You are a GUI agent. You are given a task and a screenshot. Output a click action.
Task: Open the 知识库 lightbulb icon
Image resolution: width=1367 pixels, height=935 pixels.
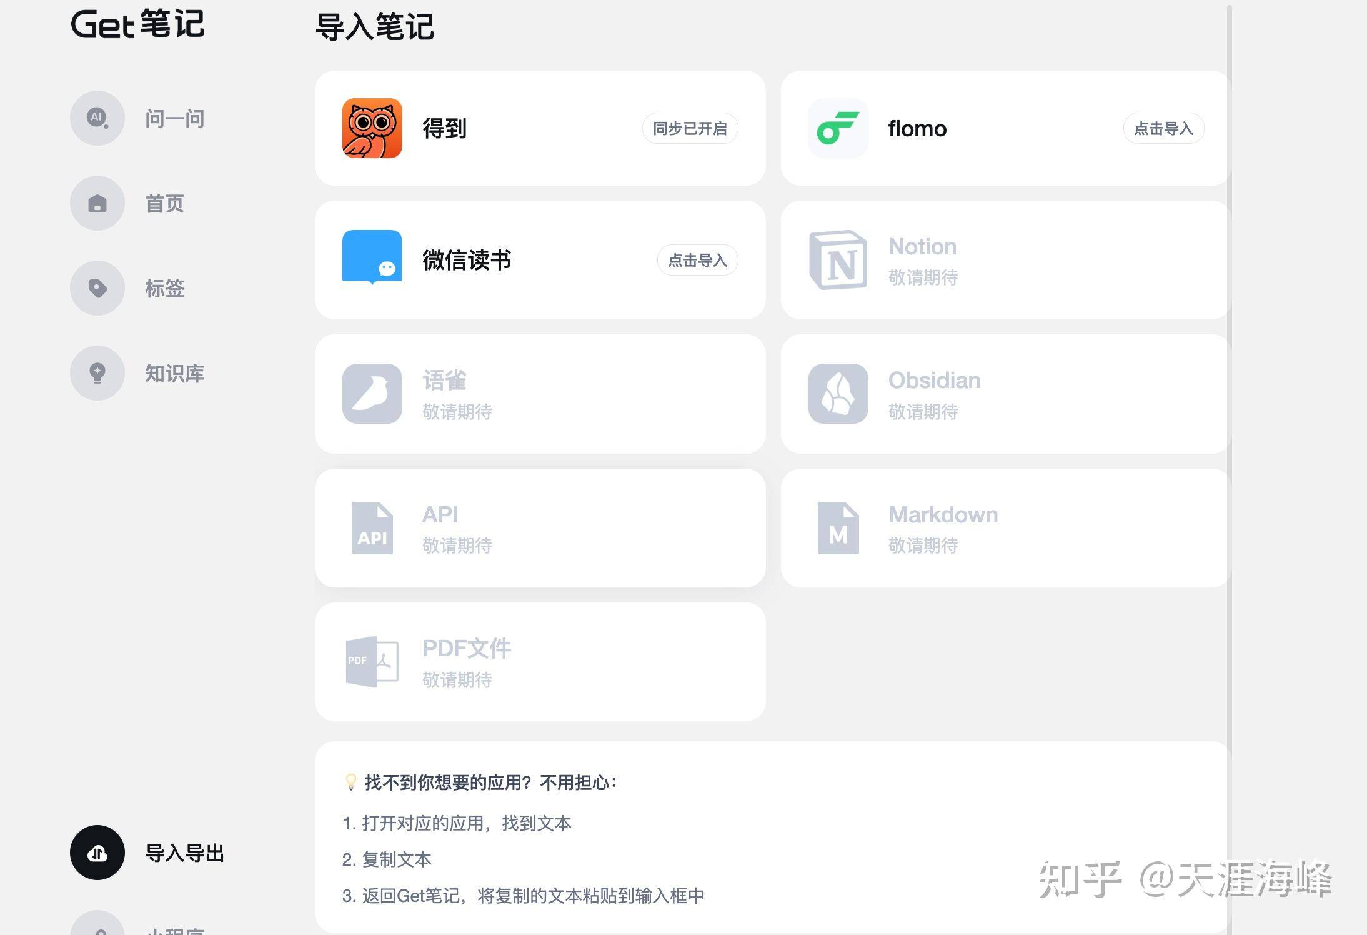pyautogui.click(x=97, y=373)
